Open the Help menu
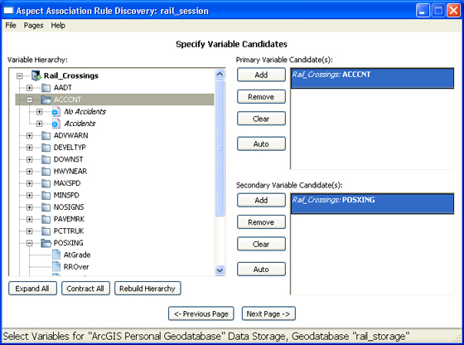 click(58, 26)
